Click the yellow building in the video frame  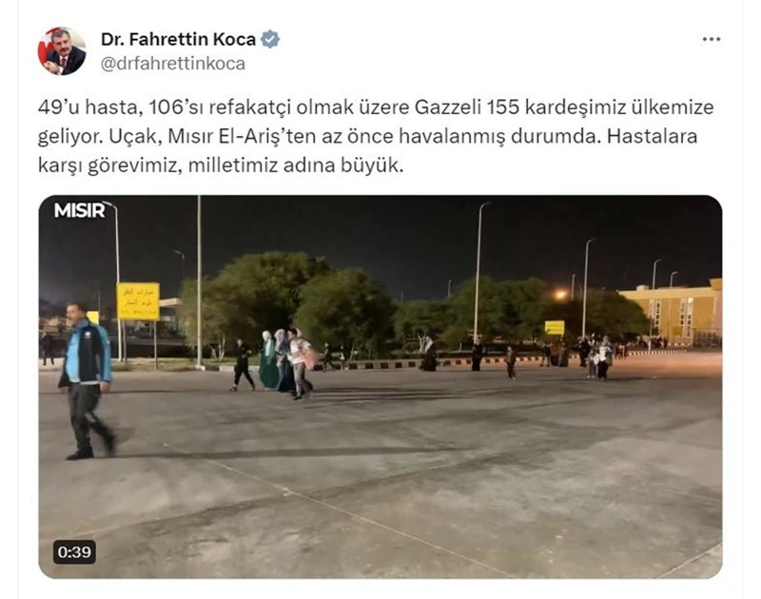pos(672,311)
